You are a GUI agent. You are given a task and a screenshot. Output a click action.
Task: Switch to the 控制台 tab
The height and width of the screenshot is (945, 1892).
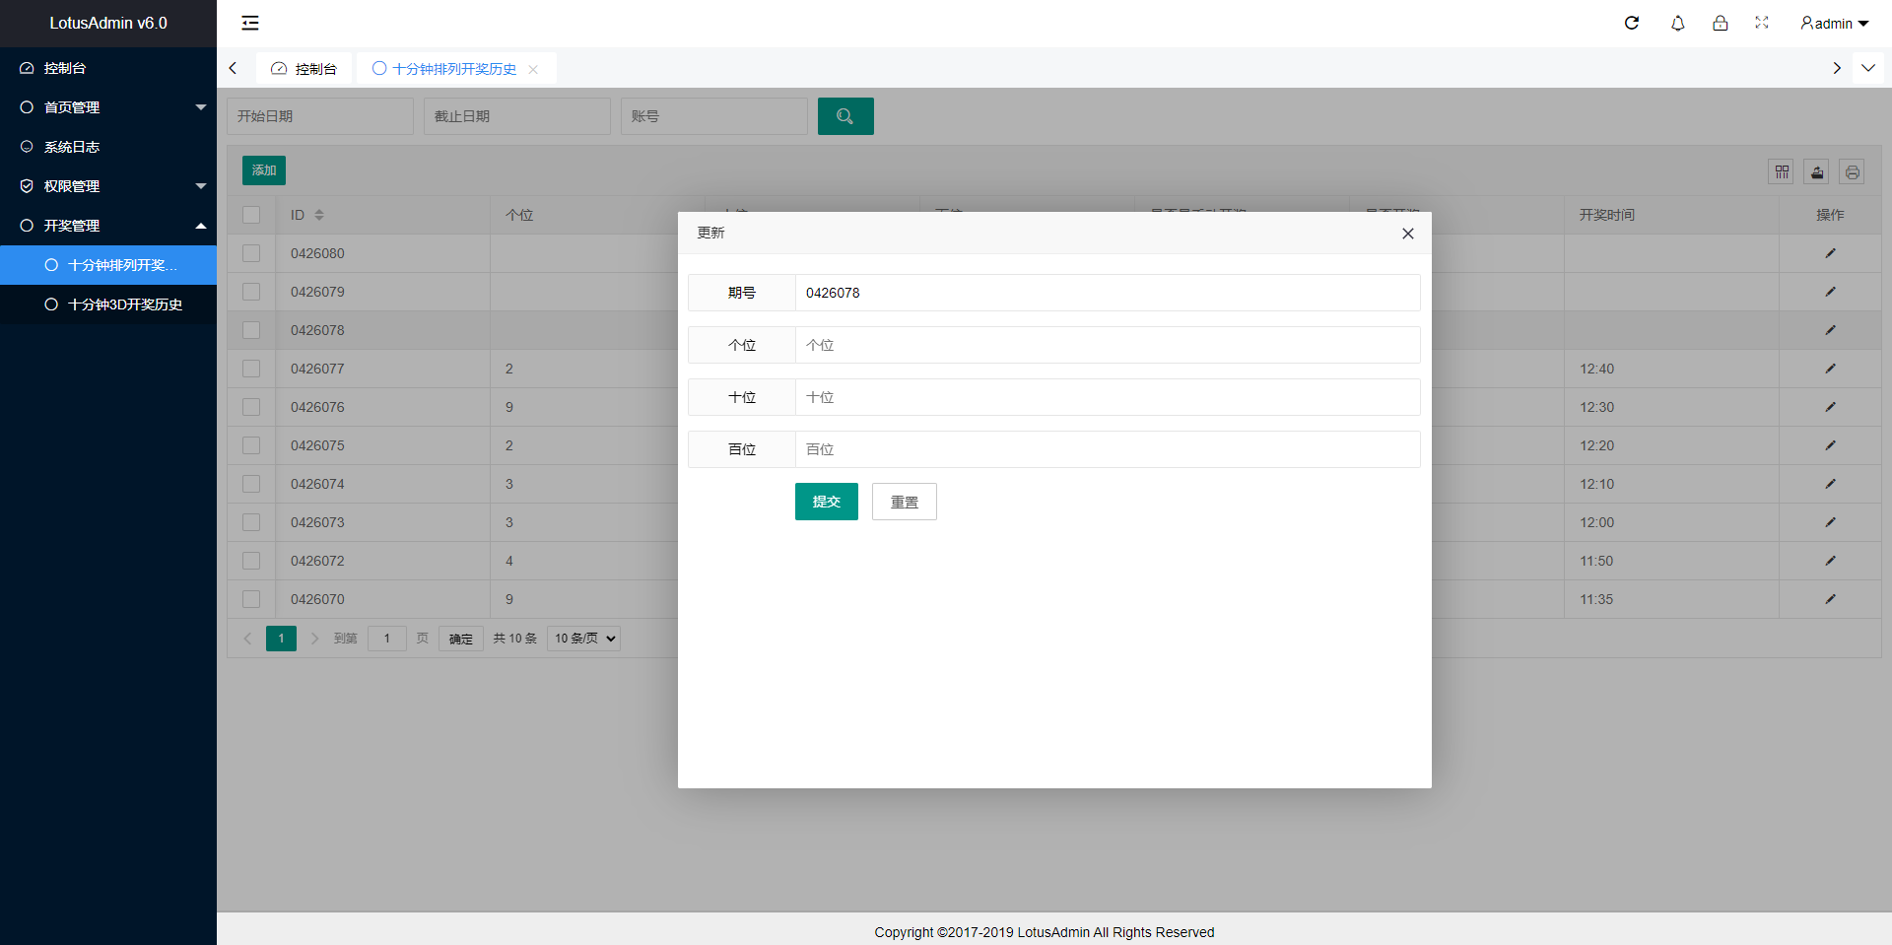(304, 69)
